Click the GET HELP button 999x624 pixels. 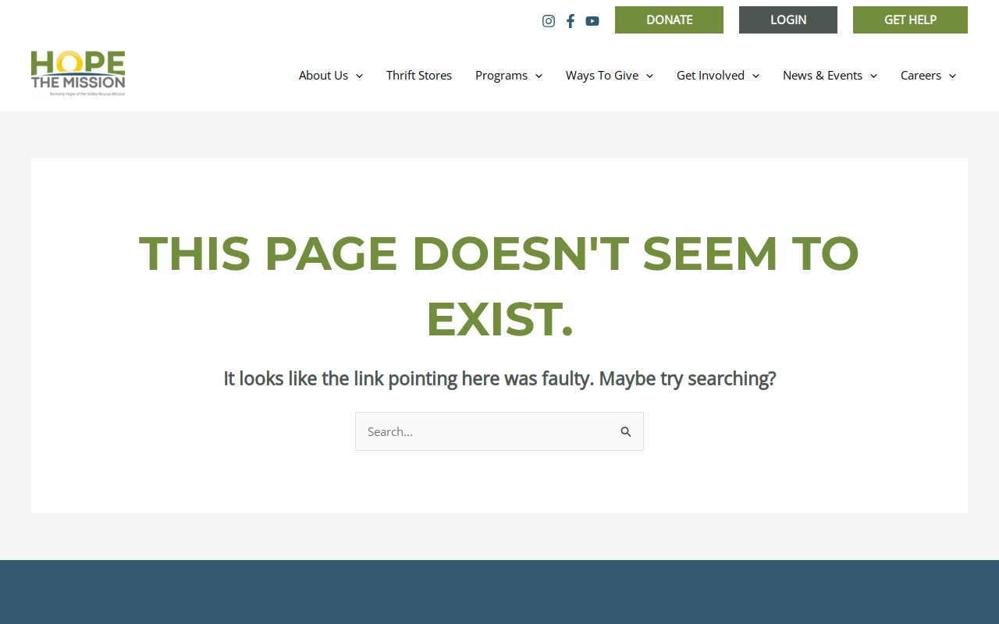pyautogui.click(x=910, y=20)
